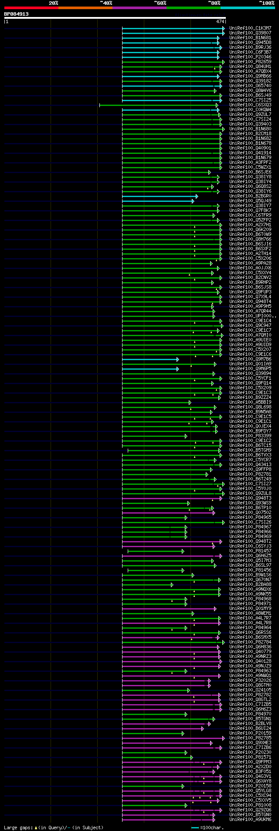
Task: Select the UniRef100_Q07502 label
Action: click(250, 512)
